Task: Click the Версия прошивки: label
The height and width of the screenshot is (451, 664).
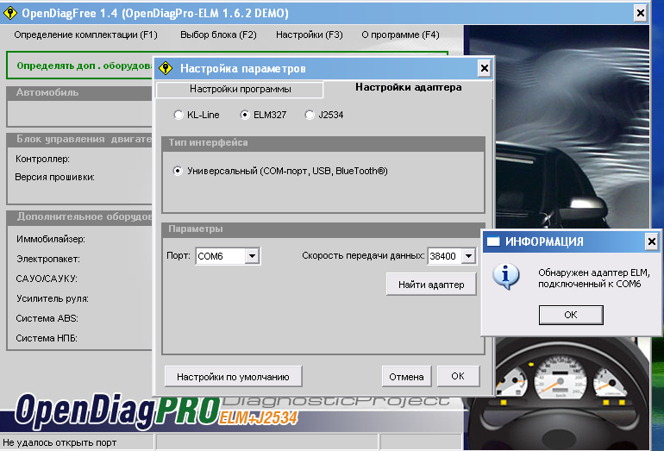Action: pos(54,177)
